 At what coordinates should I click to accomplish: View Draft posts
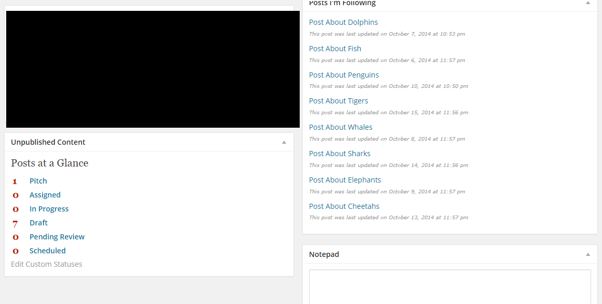click(38, 223)
